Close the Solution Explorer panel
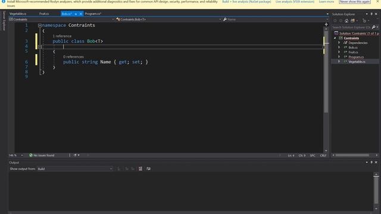 (376, 14)
